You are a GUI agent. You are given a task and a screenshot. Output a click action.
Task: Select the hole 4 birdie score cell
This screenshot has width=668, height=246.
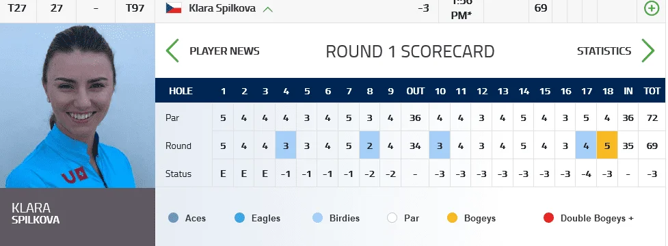click(285, 145)
